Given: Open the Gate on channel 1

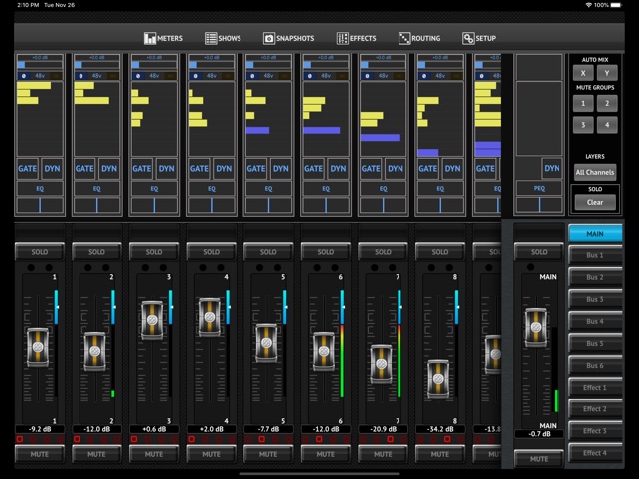Looking at the screenshot, I should pos(28,169).
